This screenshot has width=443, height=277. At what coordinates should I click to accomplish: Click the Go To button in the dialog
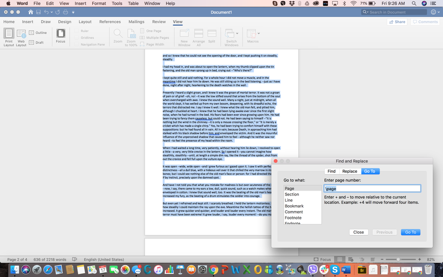[410, 232]
